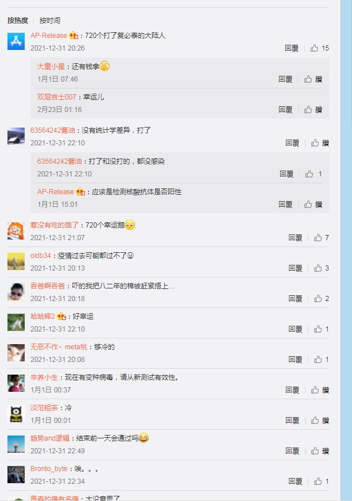The width and height of the screenshot is (352, 501).
Task: Reply to AP-Release's 1月1日 15:01 reply
Action: pos(285,204)
